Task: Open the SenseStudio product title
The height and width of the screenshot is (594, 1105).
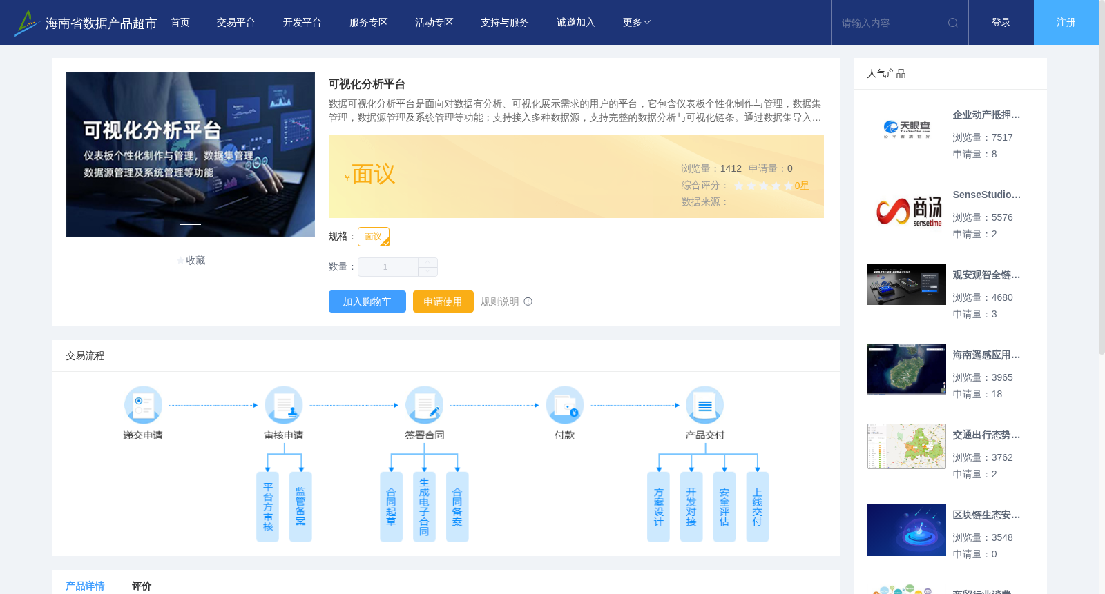Action: pos(986,195)
